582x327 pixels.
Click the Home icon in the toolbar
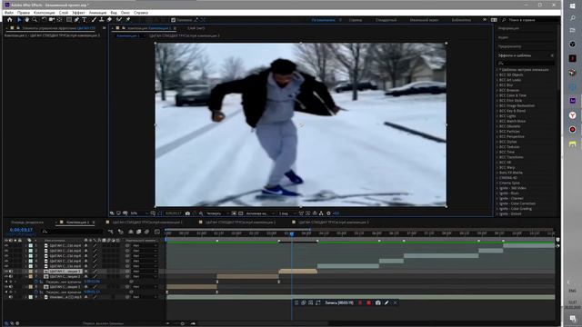tap(10, 20)
